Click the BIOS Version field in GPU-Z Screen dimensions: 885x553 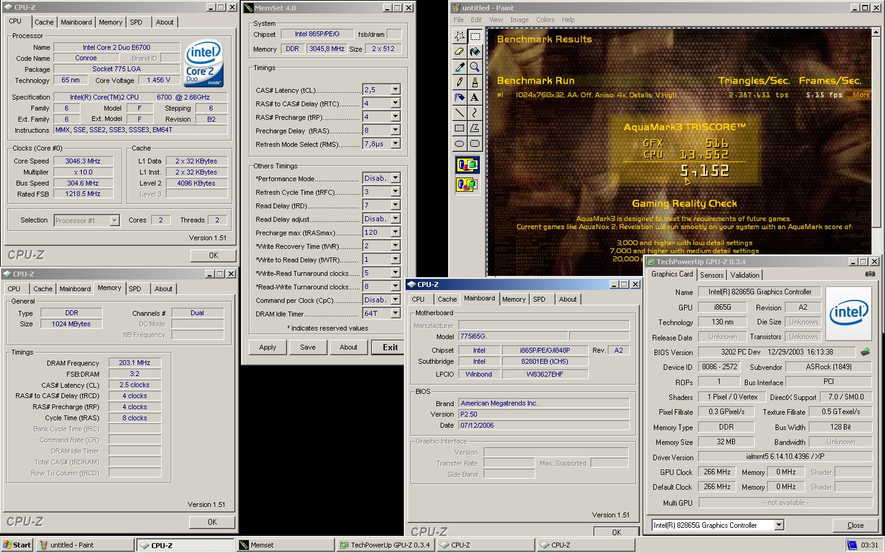(x=776, y=352)
